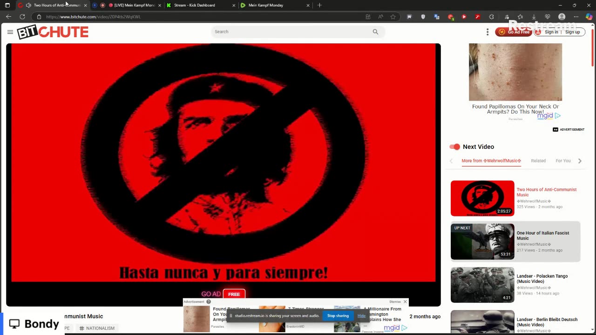Click the papillomas ad image in the right sidebar

tap(515, 72)
